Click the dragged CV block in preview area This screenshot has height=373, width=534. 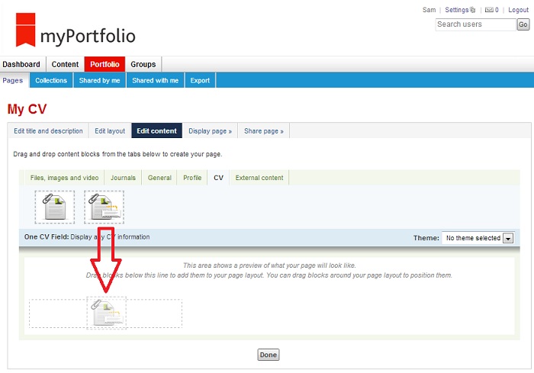(107, 313)
